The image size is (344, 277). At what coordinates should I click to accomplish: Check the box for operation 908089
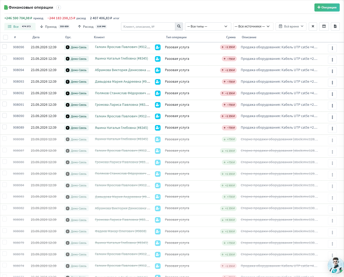point(5,127)
